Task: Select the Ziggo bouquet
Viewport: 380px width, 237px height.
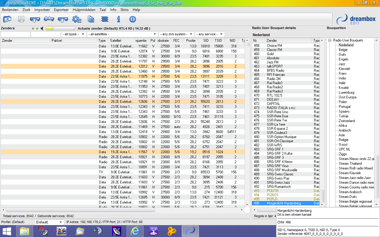Action: click(343, 154)
